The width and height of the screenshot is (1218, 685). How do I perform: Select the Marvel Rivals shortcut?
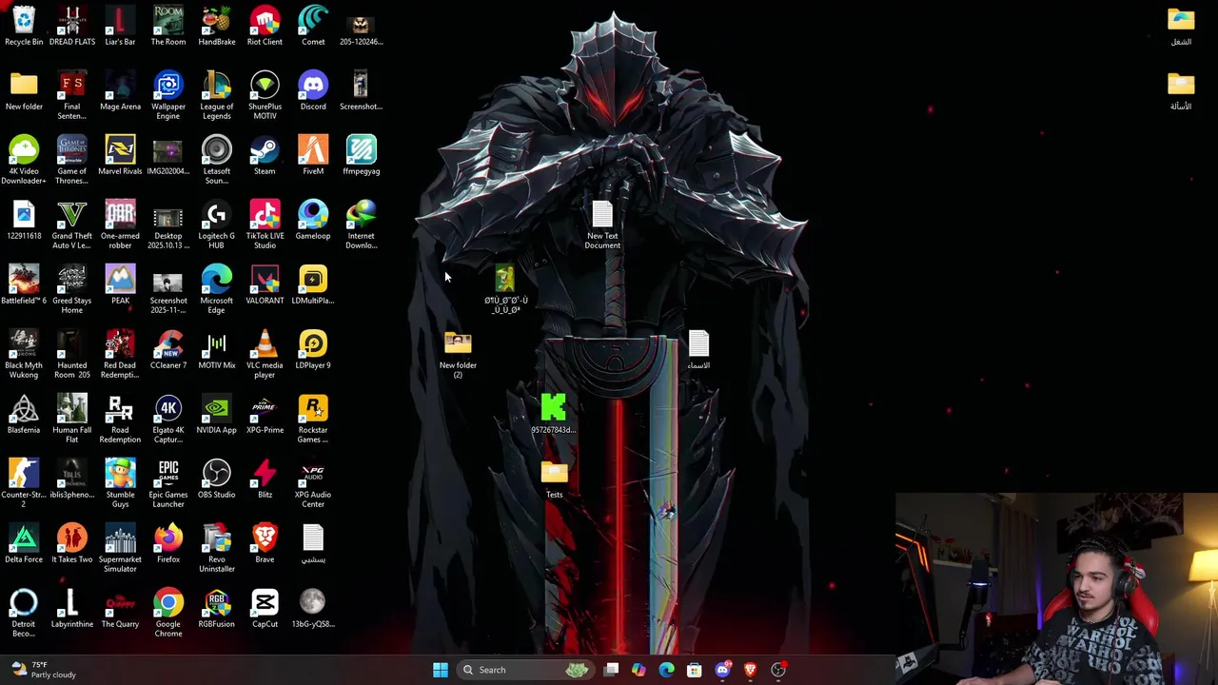pos(120,155)
